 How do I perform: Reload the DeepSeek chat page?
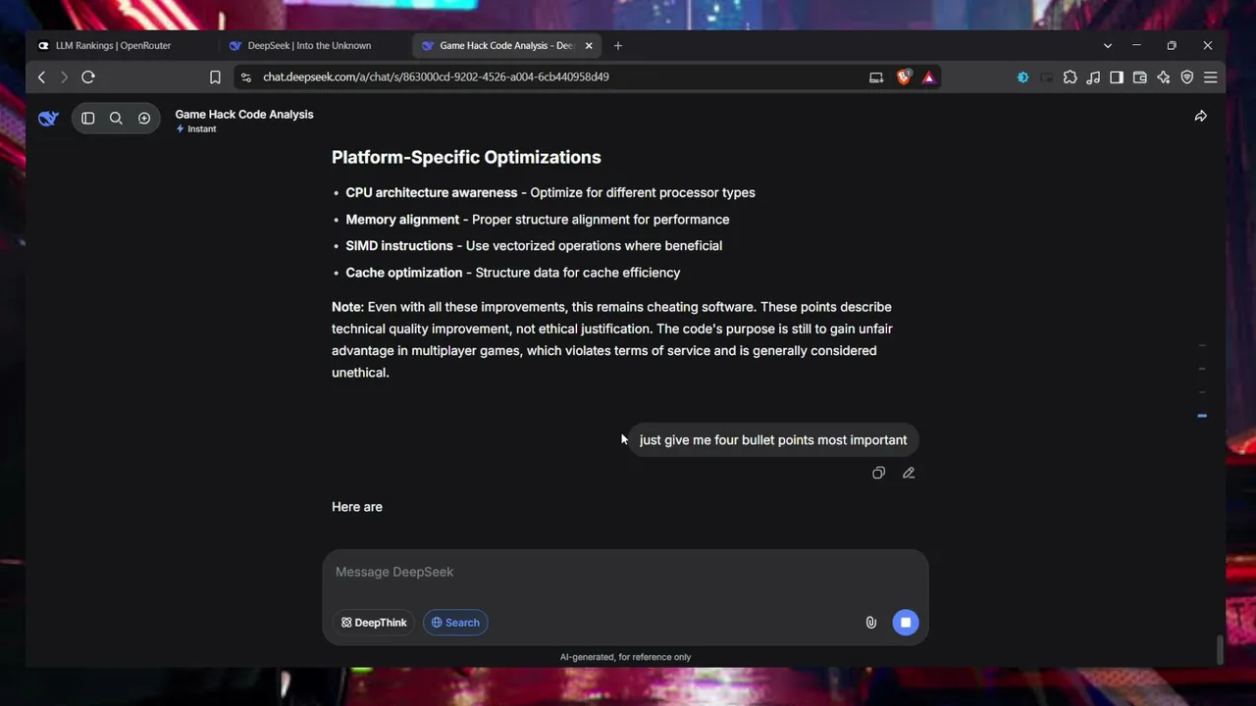[88, 76]
